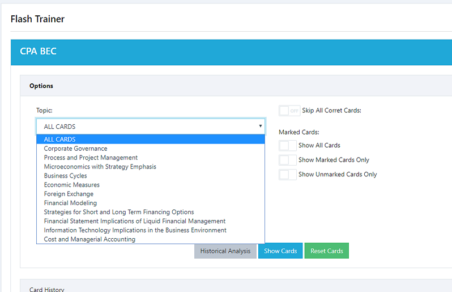Check Show Marked Cards Only
The image size is (452, 292).
pyautogui.click(x=287, y=160)
